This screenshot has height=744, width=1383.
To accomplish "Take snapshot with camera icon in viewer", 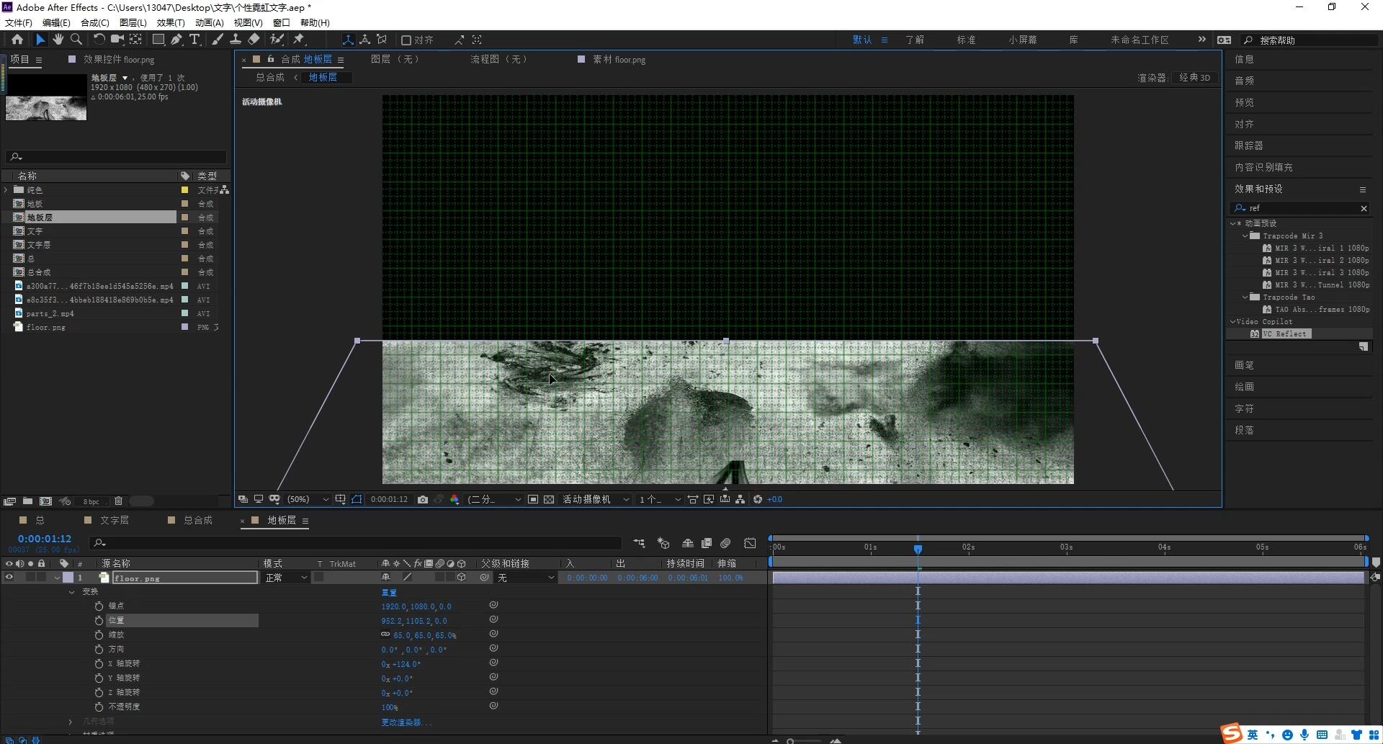I will coord(423,499).
